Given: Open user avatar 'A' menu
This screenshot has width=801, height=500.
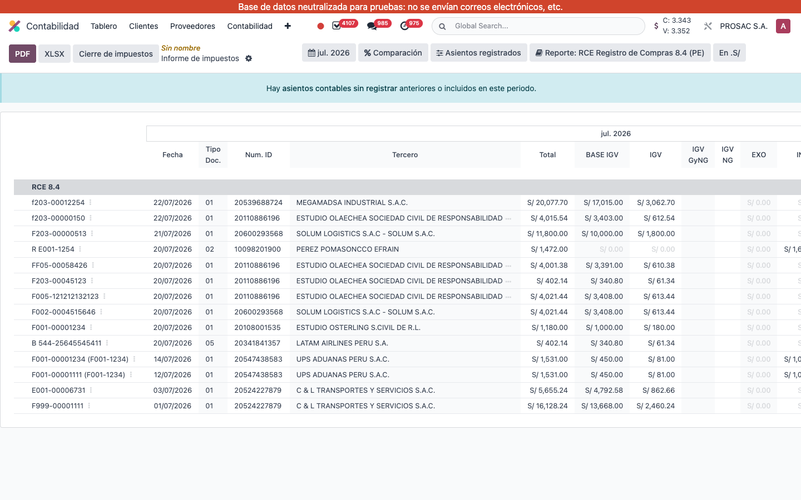Looking at the screenshot, I should (783, 26).
